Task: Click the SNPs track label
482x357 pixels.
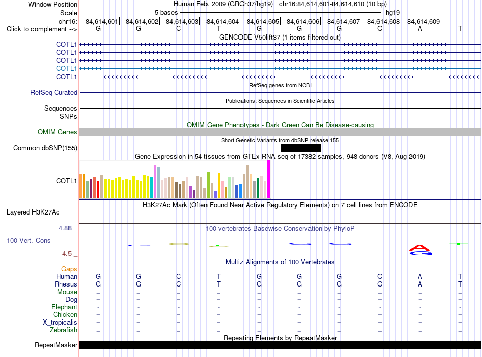Action: 68,117
